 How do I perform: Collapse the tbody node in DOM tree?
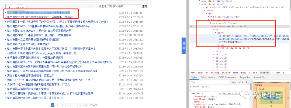[204, 11]
